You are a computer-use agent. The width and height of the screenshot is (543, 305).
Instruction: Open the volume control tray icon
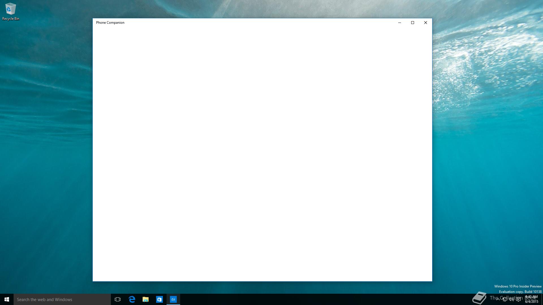[x=511, y=299]
